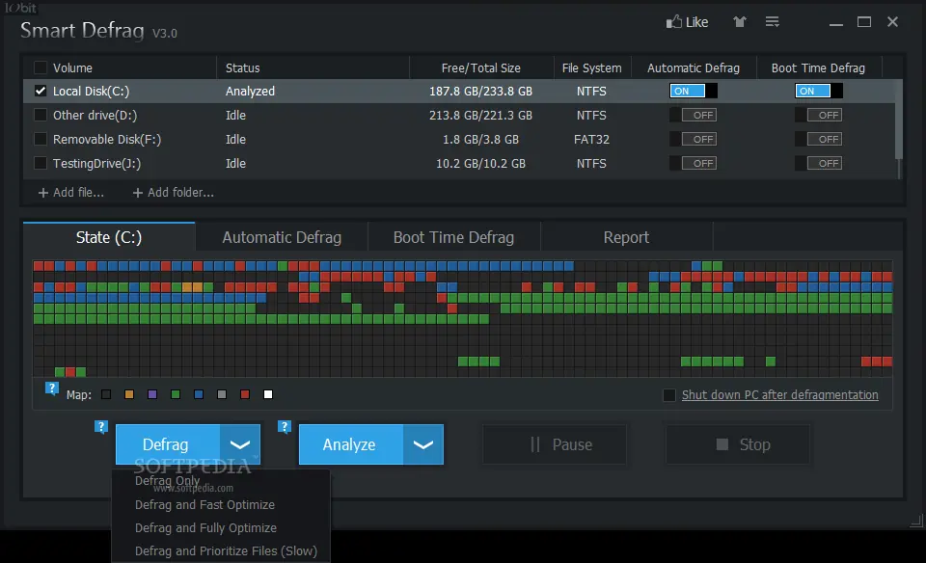Click help icon beside Map legend
Image resolution: width=926 pixels, height=563 pixels.
52,388
